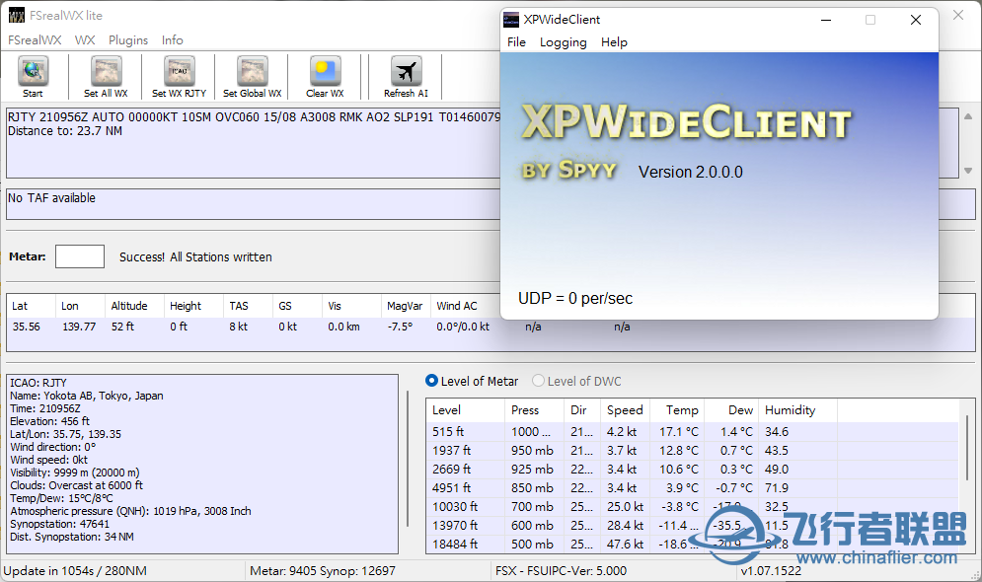Click 'FSX - FSUIPC-Ver: 5.000' status entry
The width and height of the screenshot is (982, 582).
point(562,571)
